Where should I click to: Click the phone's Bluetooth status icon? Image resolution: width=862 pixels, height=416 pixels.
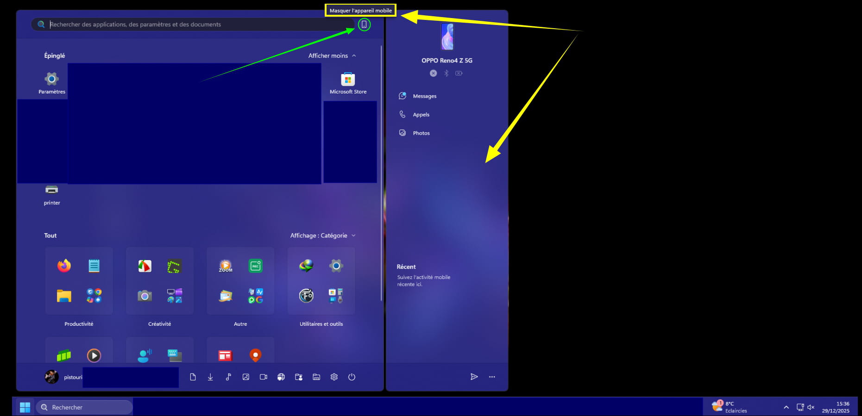pyautogui.click(x=447, y=73)
